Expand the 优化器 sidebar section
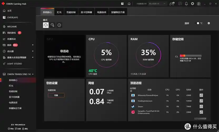Viewport: 219px width, 132px height. [33, 51]
